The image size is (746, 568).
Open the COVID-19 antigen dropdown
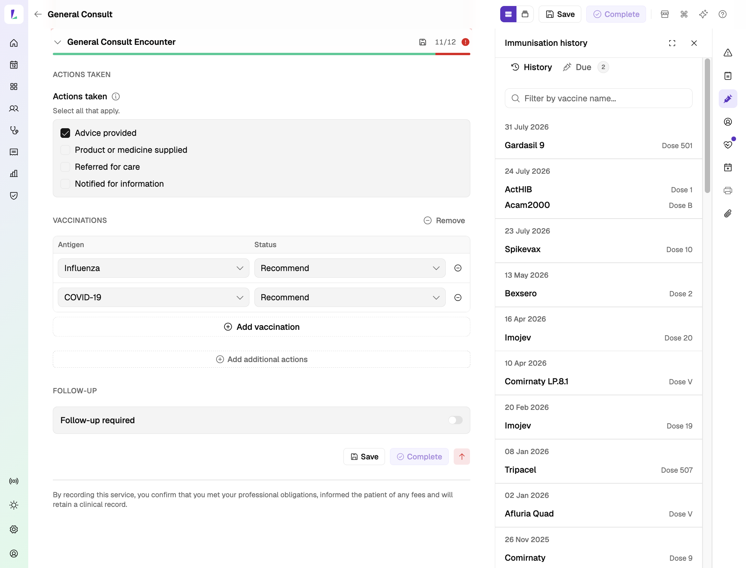[x=153, y=298]
